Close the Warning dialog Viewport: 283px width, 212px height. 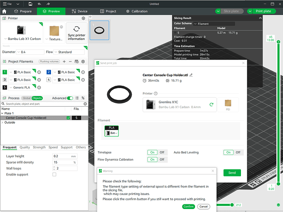[213, 171]
